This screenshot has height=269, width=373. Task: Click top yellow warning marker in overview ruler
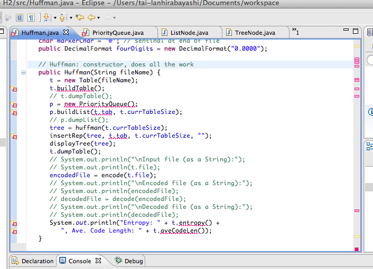(x=357, y=46)
